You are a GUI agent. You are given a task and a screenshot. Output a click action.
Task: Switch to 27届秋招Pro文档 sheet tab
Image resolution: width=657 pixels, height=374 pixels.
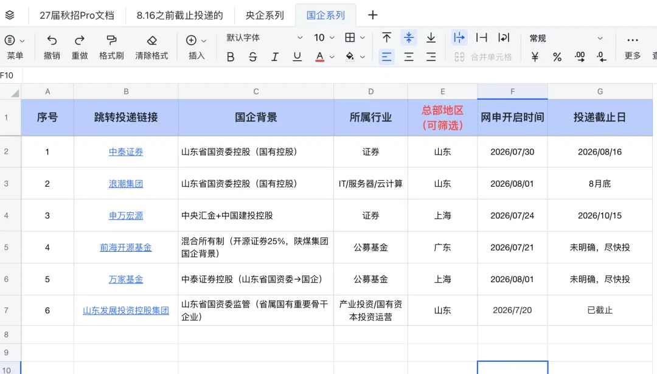(77, 15)
